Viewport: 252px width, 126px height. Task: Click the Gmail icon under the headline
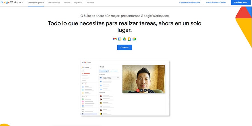click(115, 39)
